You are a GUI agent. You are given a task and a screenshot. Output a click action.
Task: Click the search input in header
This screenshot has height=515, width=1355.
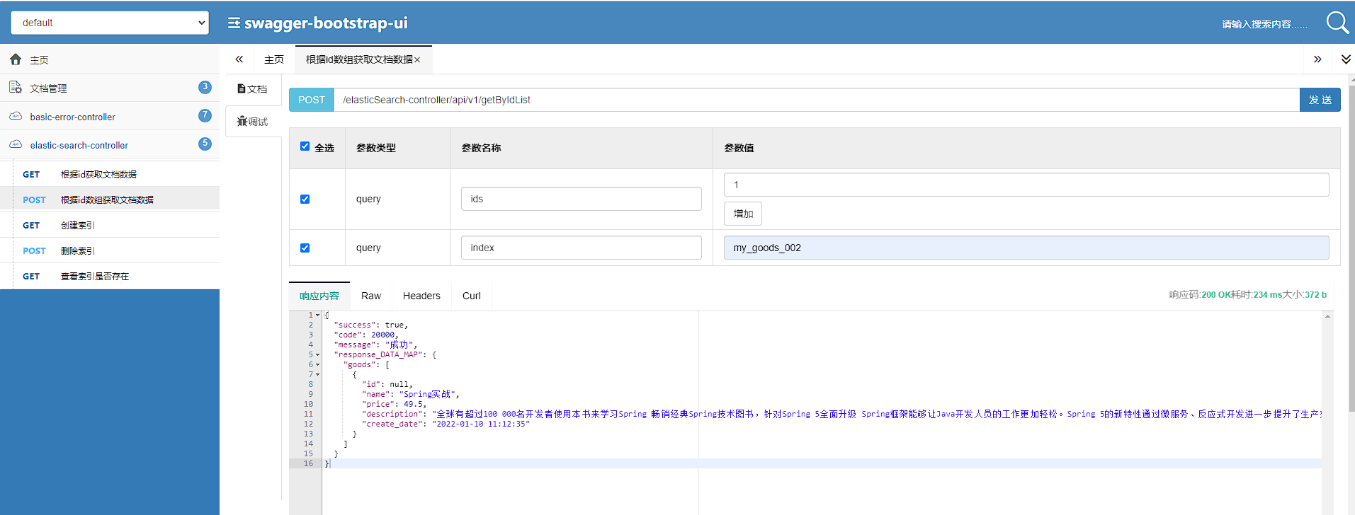[1264, 24]
